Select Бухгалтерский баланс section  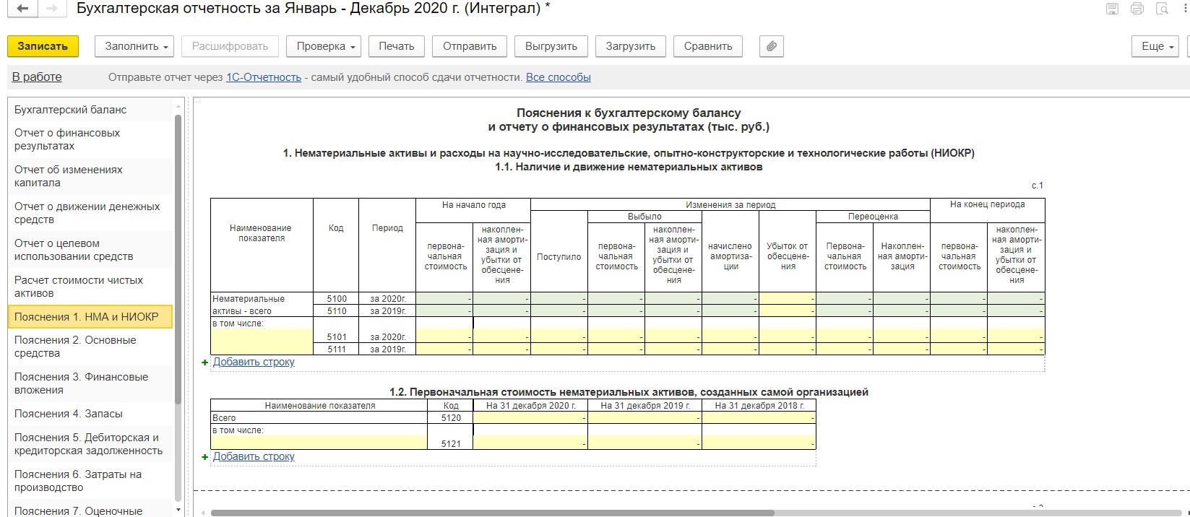(x=90, y=110)
